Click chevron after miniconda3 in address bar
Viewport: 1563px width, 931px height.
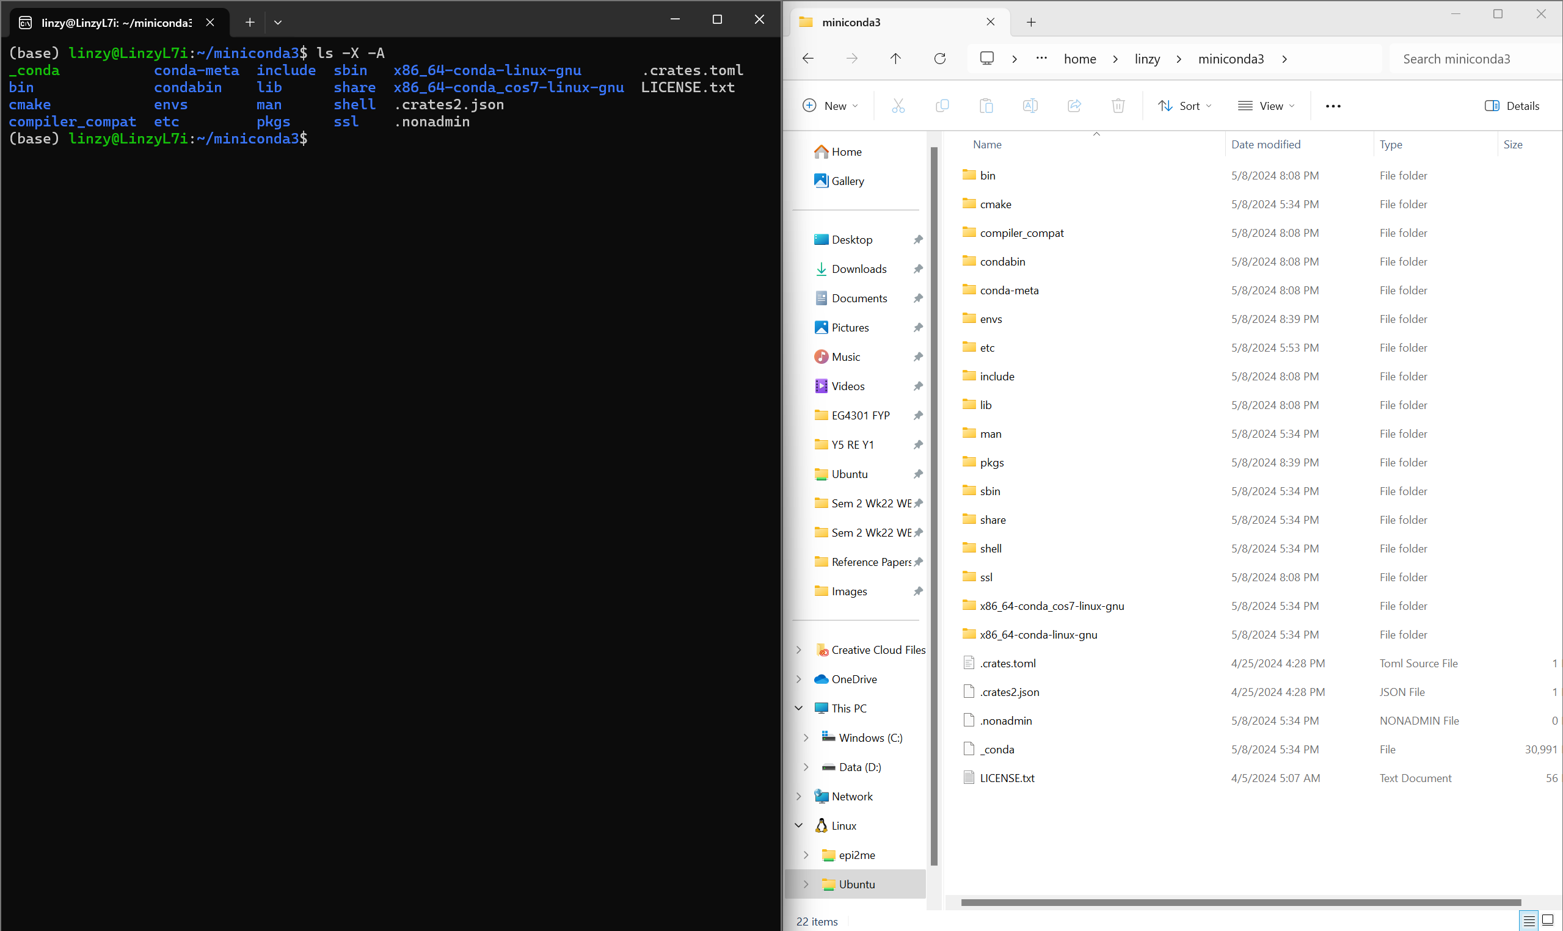coord(1284,59)
